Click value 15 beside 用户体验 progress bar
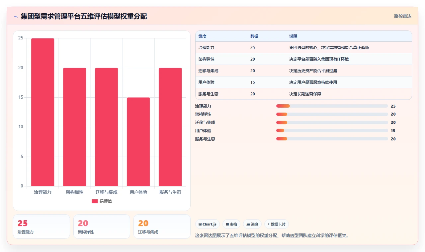Image resolution: width=425 pixels, height=252 pixels. (393, 131)
